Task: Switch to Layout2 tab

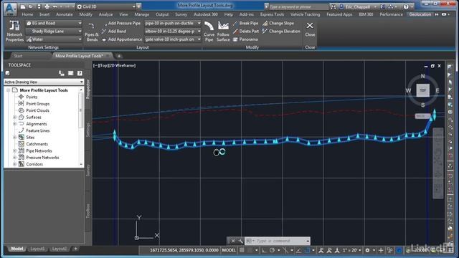Action: [x=59, y=249]
